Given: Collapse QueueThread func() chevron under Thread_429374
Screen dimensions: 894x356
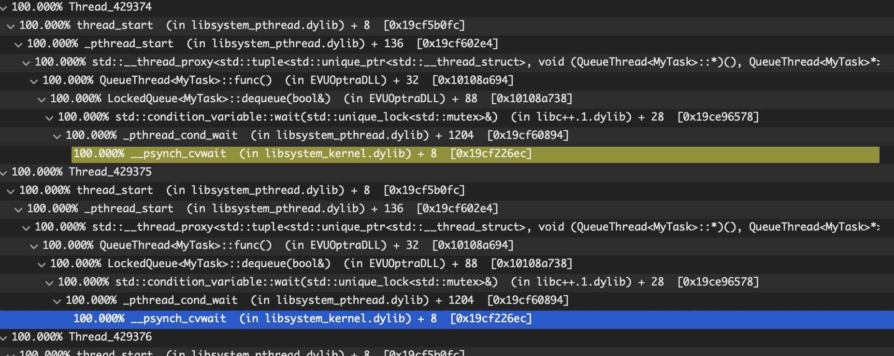Looking at the screenshot, I should (34, 82).
